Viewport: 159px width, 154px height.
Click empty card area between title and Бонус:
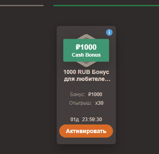86,87
